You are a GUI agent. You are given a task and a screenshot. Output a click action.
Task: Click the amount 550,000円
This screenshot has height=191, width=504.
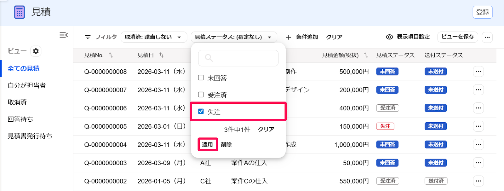354,182
